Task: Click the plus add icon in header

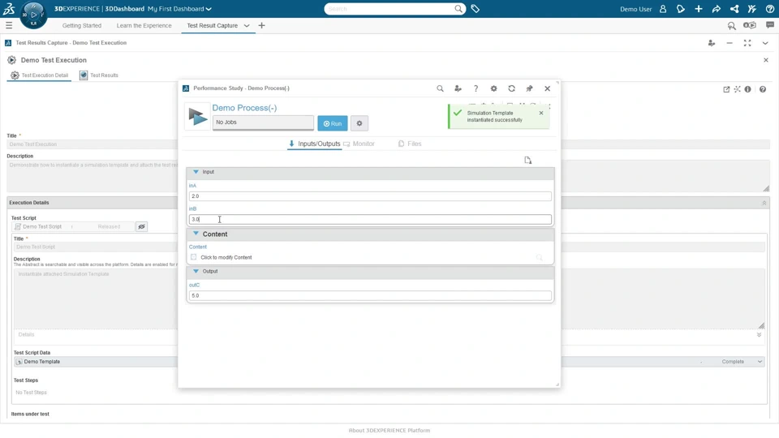Action: point(699,9)
